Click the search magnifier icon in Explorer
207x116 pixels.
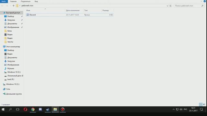[x=202, y=6]
